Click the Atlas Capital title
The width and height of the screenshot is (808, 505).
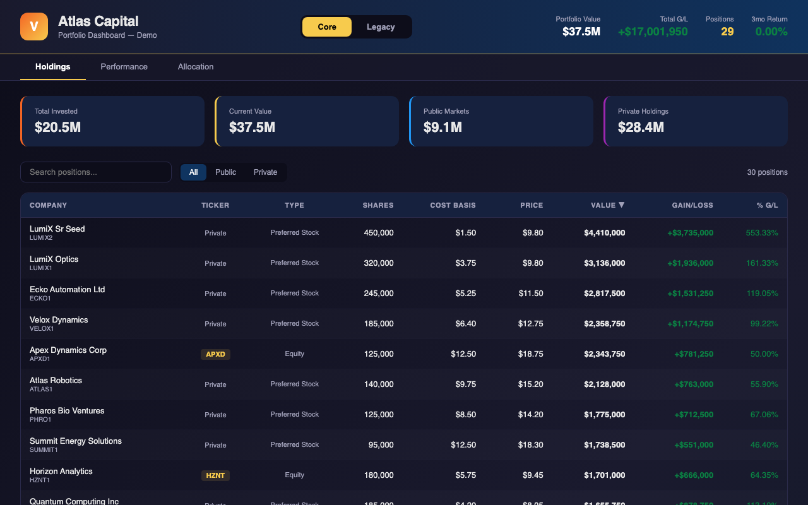[98, 21]
